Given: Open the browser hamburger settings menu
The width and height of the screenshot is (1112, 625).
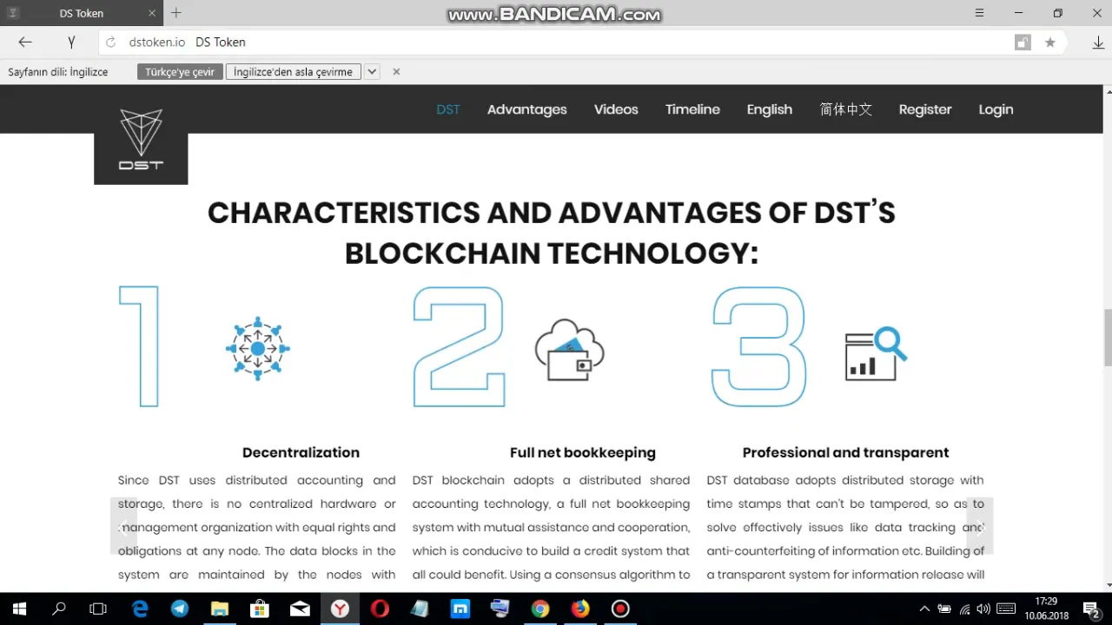Looking at the screenshot, I should click(x=979, y=13).
